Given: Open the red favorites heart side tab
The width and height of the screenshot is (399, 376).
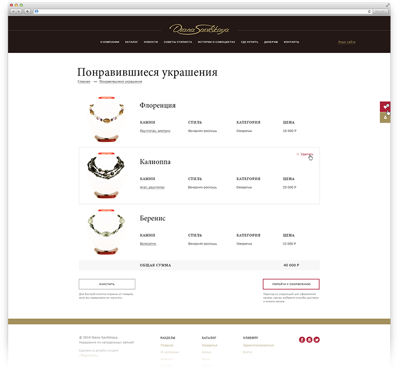Looking at the screenshot, I should tap(385, 107).
